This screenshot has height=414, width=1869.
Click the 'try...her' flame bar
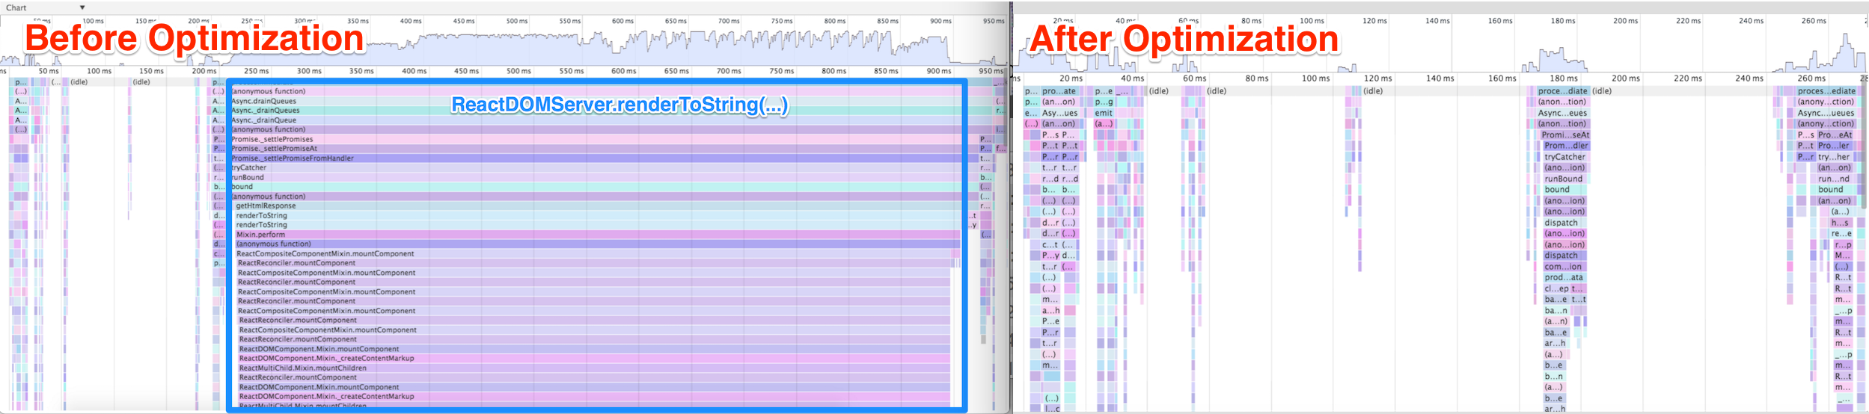[x=1834, y=157]
